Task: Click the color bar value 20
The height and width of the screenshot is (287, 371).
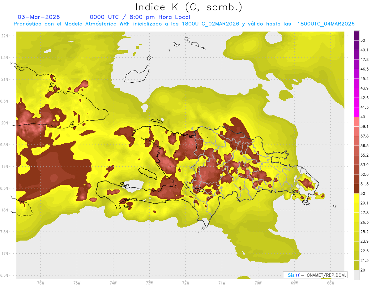Action: coord(363,270)
